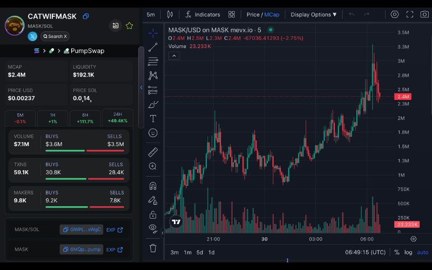Open the explorer link for MASK token

click(x=114, y=249)
